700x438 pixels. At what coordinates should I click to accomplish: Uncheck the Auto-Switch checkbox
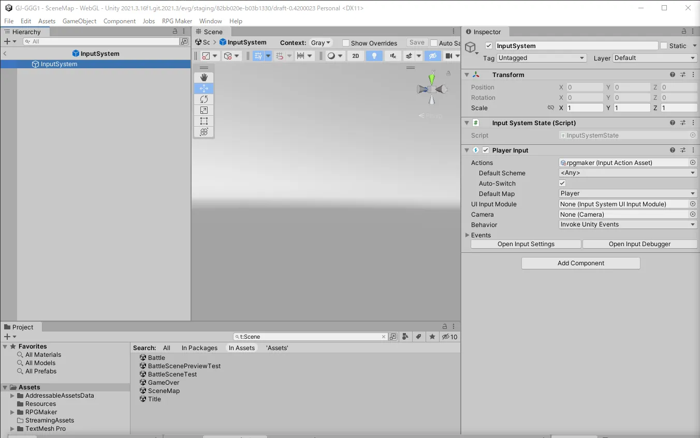point(562,183)
